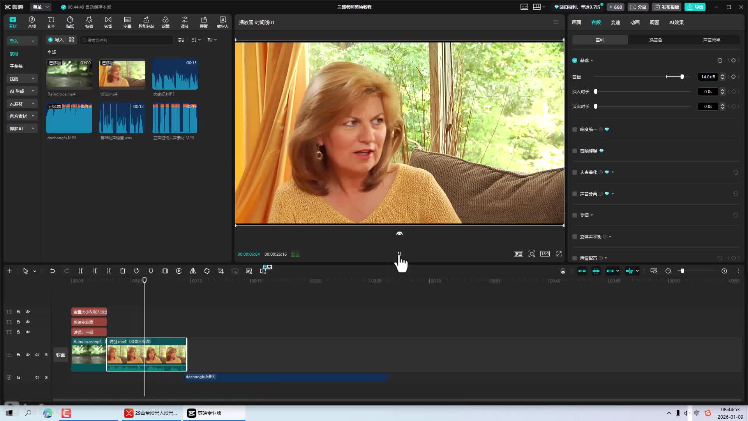The image size is (748, 421).
Task: Switch to the 变速 tab
Action: 615,22
